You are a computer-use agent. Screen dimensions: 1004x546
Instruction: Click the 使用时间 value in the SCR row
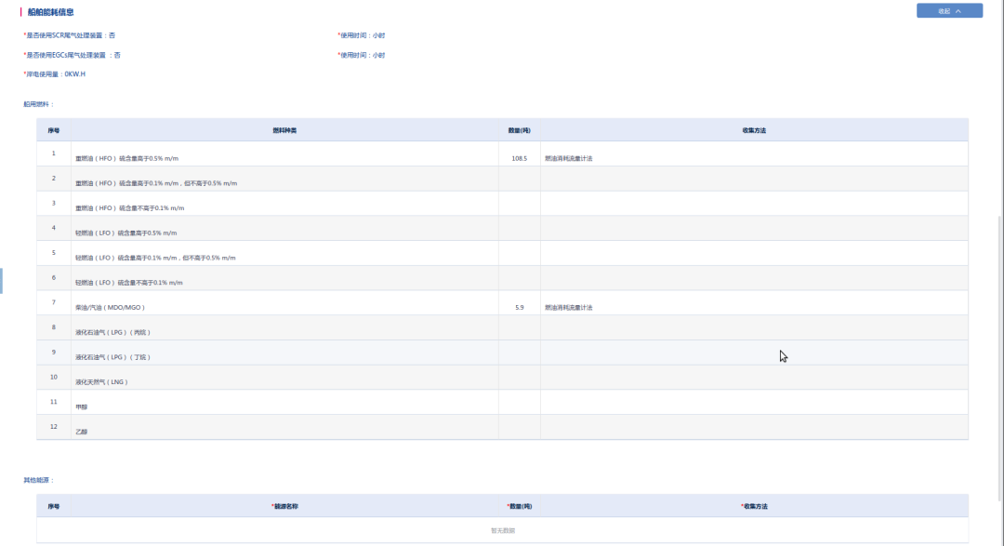pyautogui.click(x=361, y=35)
